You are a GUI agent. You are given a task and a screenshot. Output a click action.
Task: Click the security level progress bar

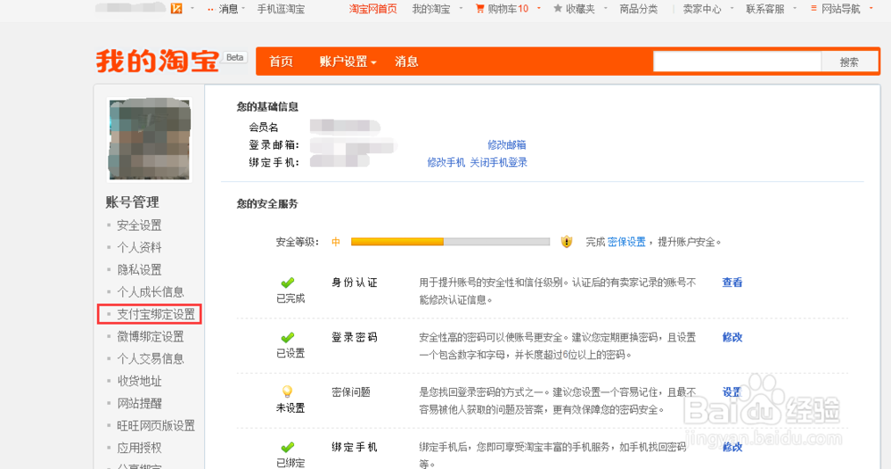(450, 242)
